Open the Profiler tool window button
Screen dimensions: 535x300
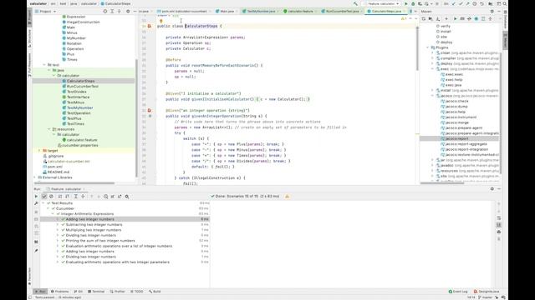pyautogui.click(x=117, y=292)
